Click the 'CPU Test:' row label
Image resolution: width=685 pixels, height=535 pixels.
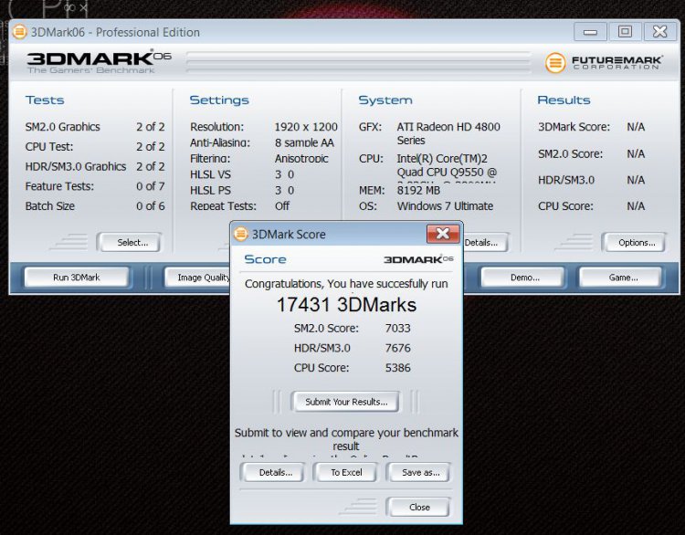point(49,146)
